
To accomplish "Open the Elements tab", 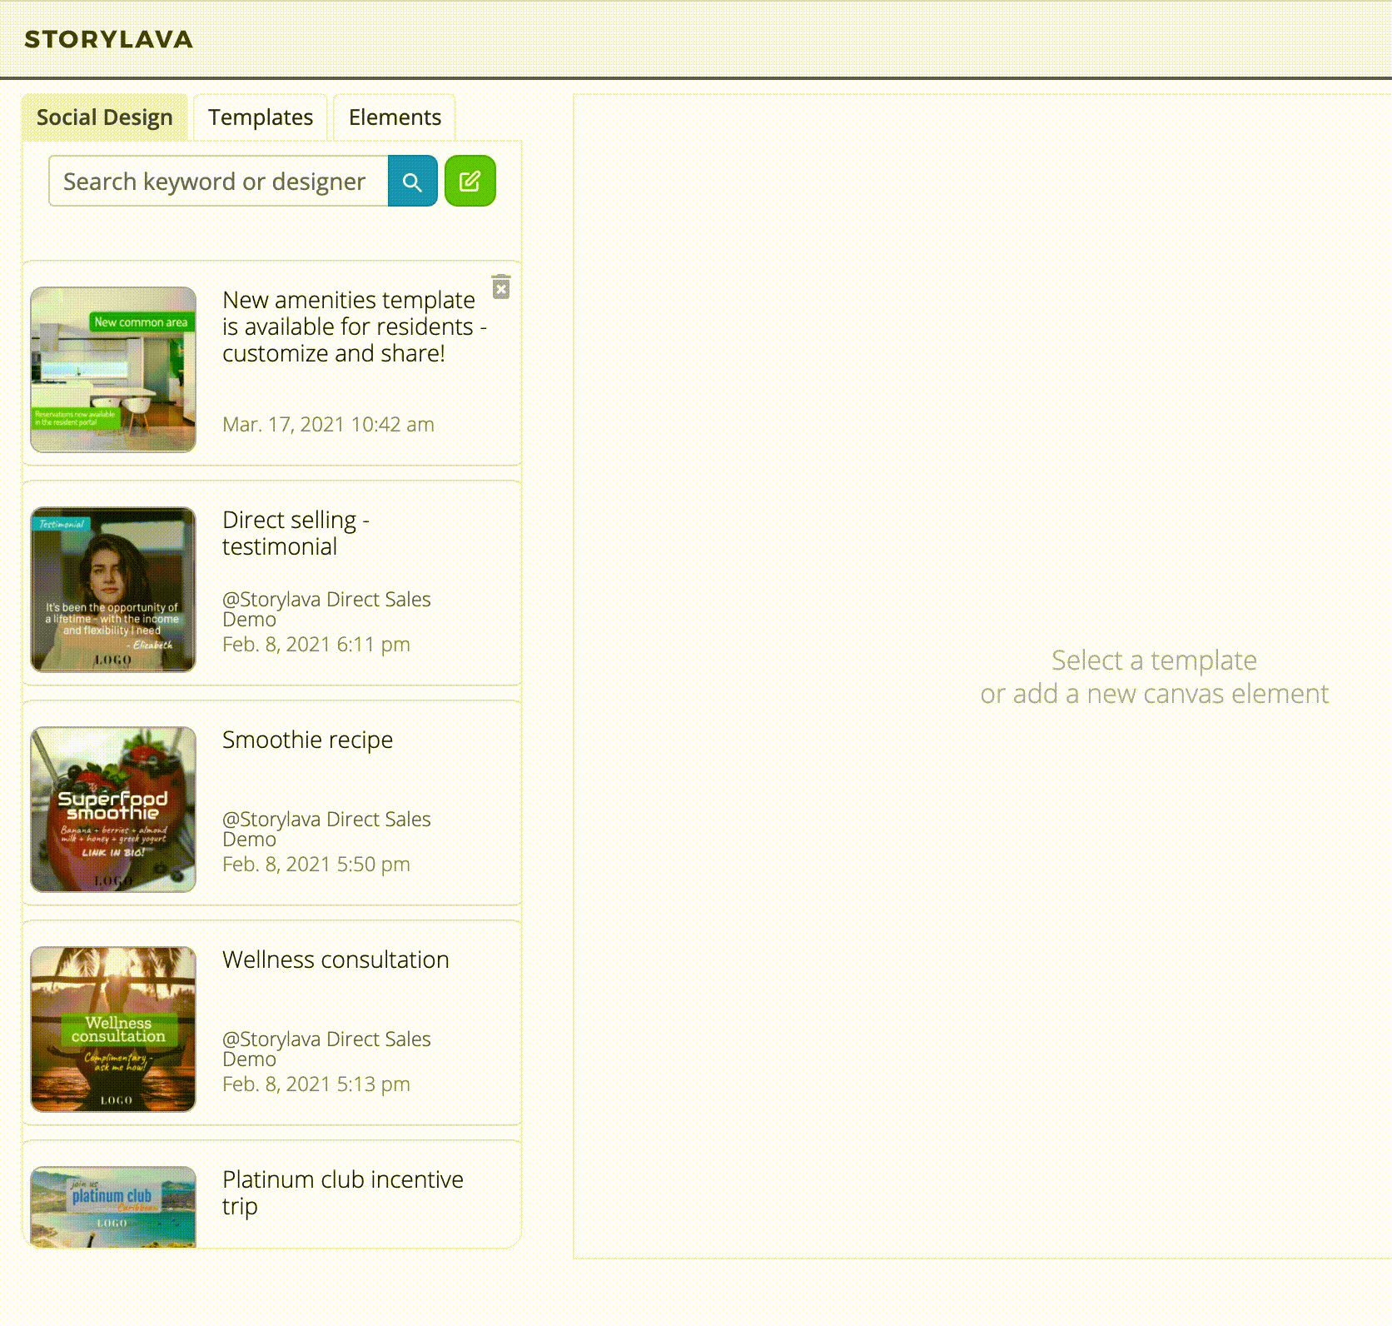I will coord(395,117).
